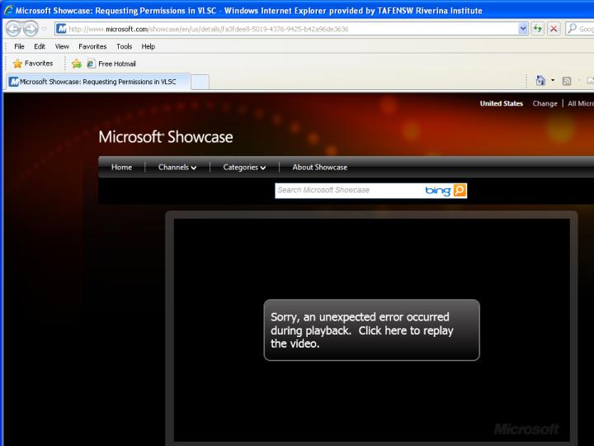The width and height of the screenshot is (594, 446).
Task: Open the About Showcase page
Action: 320,167
